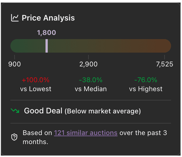182x157 pixels.
Task: Click the vs Lowest label
Action: [36, 89]
